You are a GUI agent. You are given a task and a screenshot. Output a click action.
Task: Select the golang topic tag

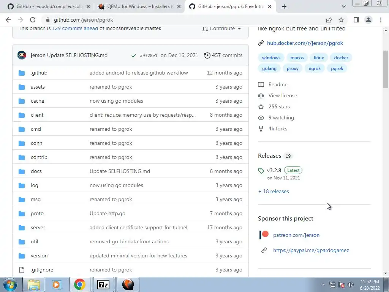coord(269,68)
